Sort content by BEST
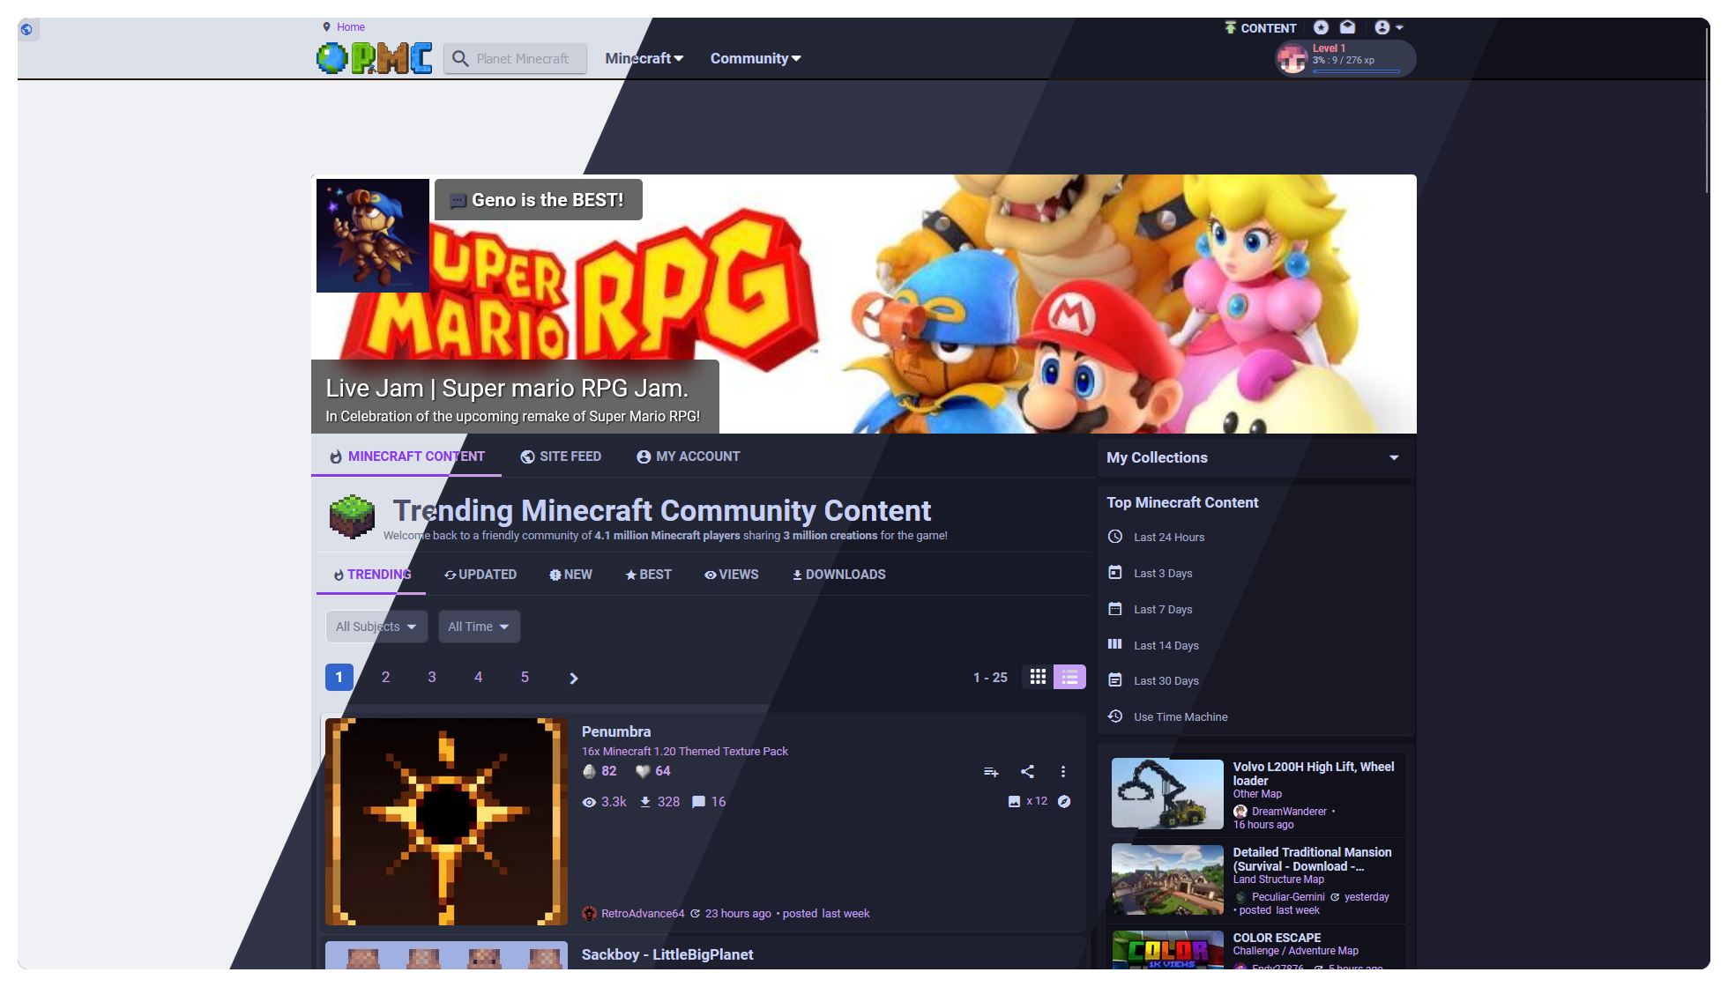1728x987 pixels. [x=648, y=575]
